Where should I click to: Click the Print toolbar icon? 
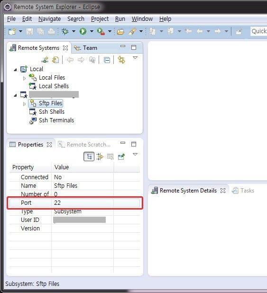tap(51, 31)
